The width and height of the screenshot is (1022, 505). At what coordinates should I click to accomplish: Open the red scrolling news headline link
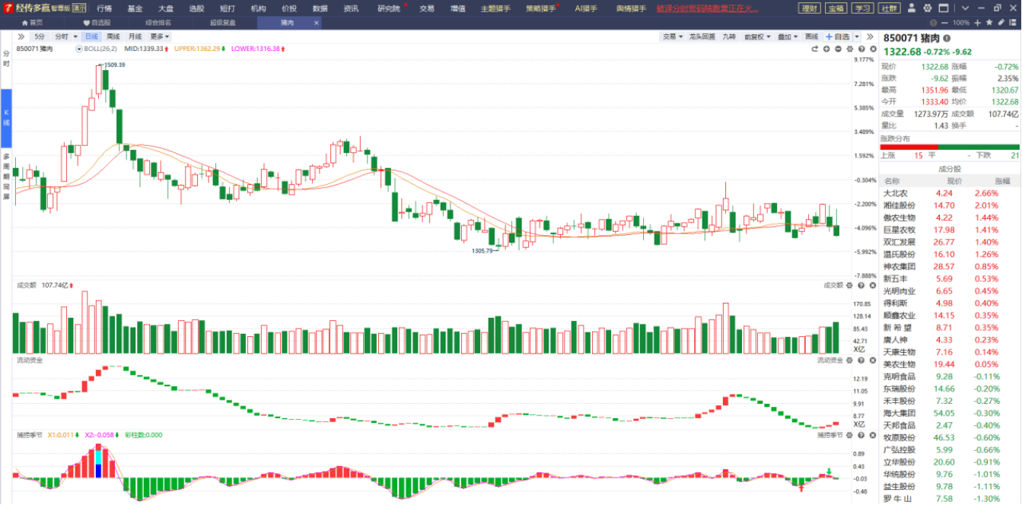coord(708,8)
